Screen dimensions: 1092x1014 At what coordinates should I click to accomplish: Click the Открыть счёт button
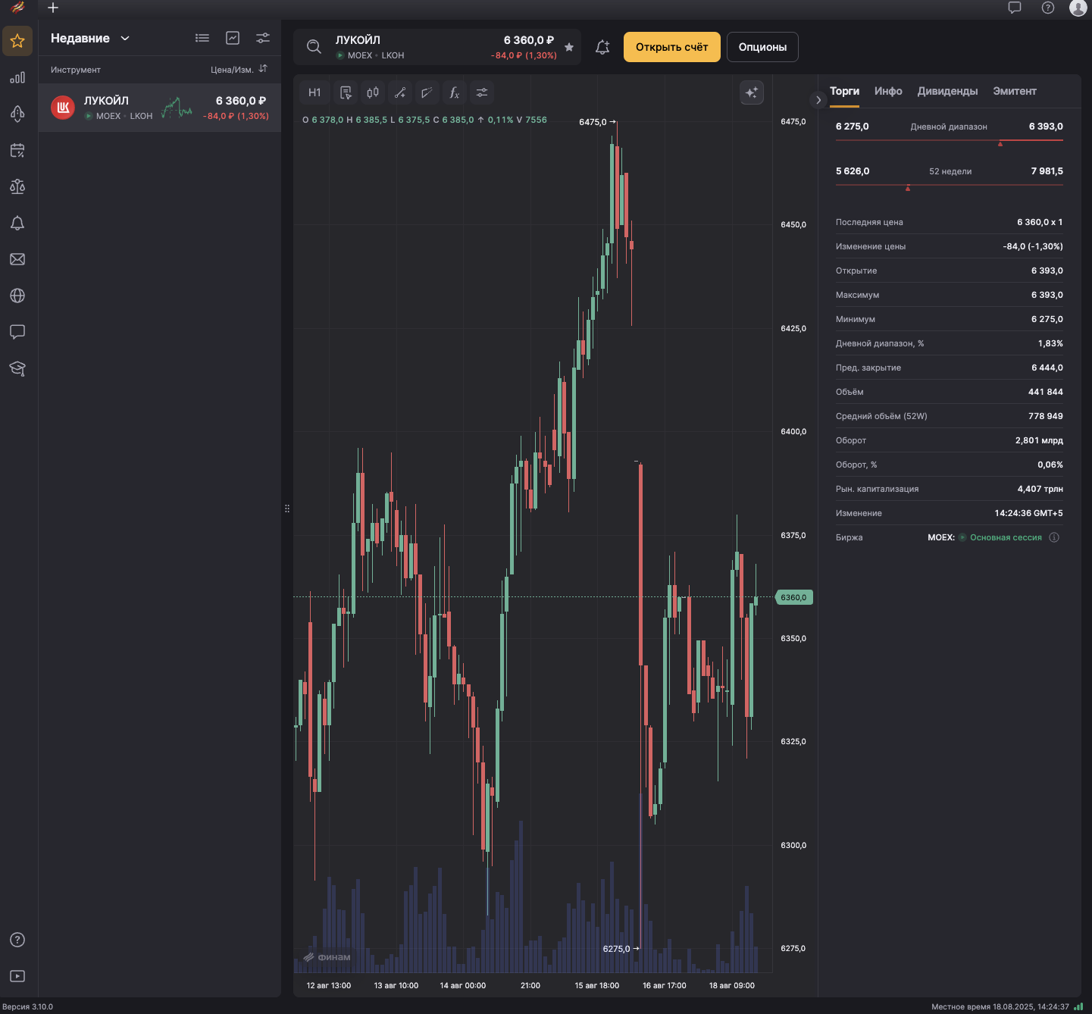click(x=672, y=47)
